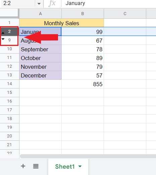
Task: Click the cell with total 855
Action: [83, 84]
